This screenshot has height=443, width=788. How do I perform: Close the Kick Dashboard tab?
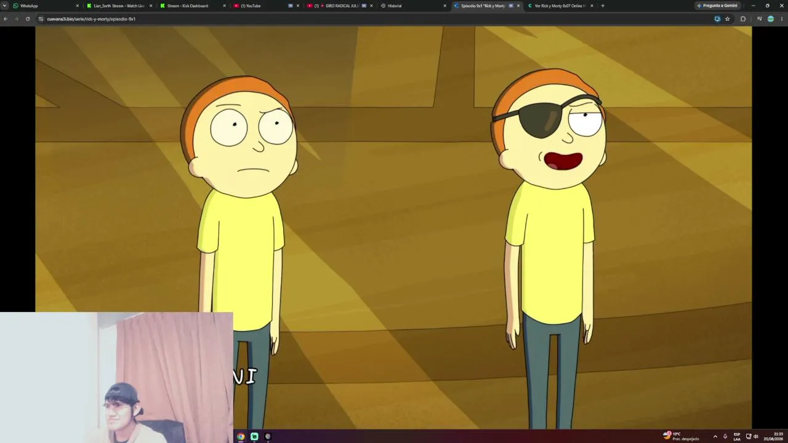[224, 6]
